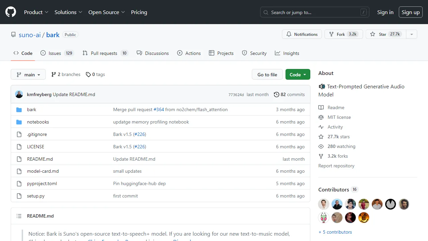This screenshot has width=428, height=241.
Task: Open the suno-ai owner link
Action: coord(30,35)
